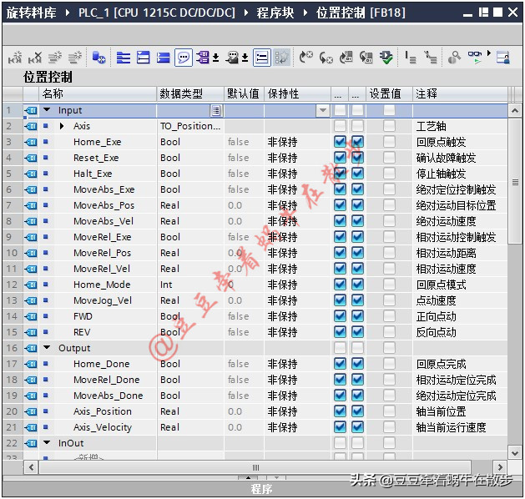Uncheck second checkbox in Axis_Position row

tap(357, 411)
